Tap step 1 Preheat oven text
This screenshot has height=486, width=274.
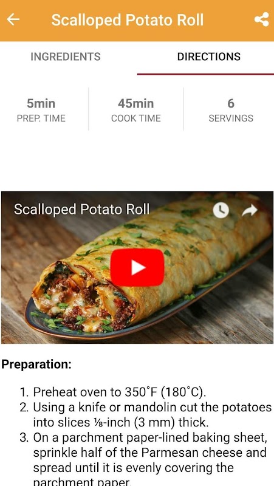tap(119, 392)
